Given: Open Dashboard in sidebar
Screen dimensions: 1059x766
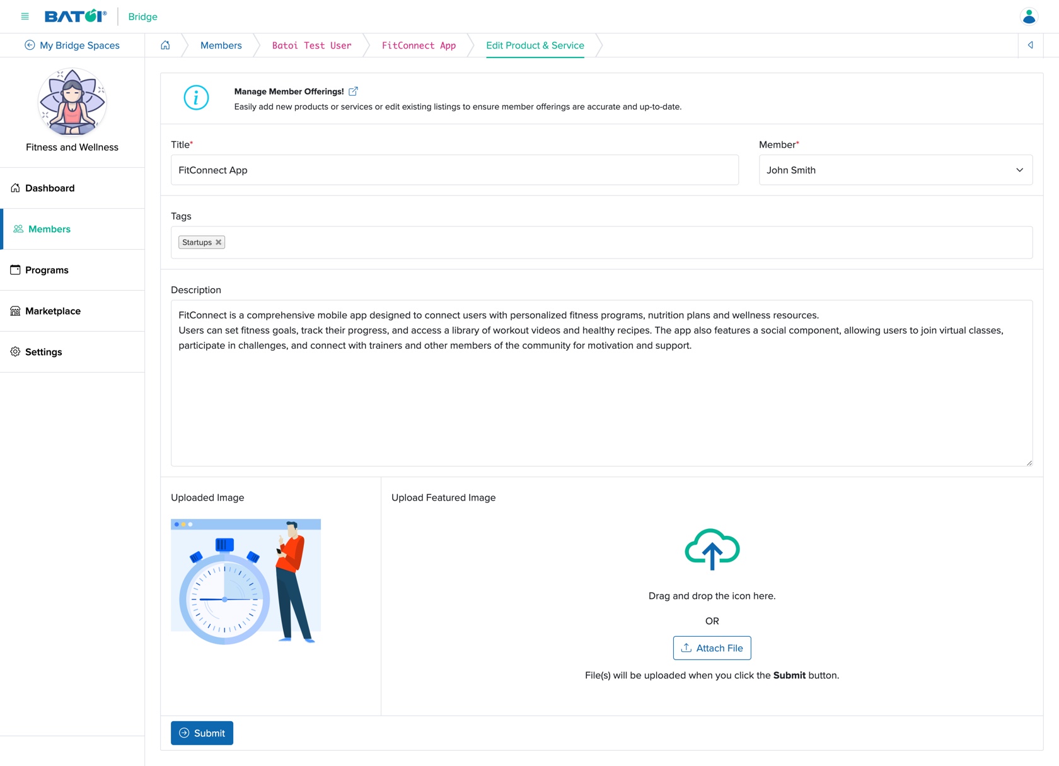Looking at the screenshot, I should tap(72, 188).
